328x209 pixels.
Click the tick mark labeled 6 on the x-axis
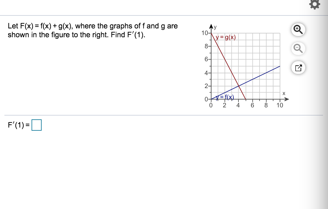[x=252, y=105]
